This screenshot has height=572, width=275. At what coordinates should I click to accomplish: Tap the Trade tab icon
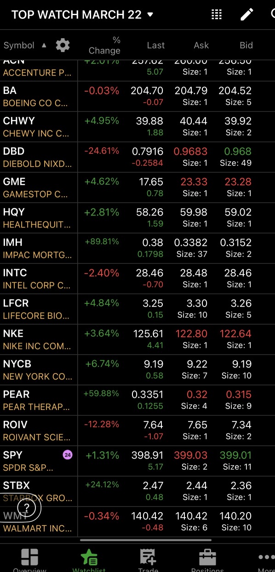click(x=148, y=558)
